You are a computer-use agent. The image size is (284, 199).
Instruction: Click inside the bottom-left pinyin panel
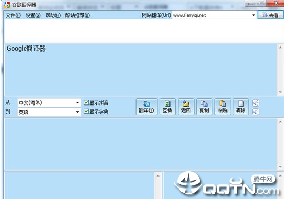pyautogui.click(x=79, y=186)
